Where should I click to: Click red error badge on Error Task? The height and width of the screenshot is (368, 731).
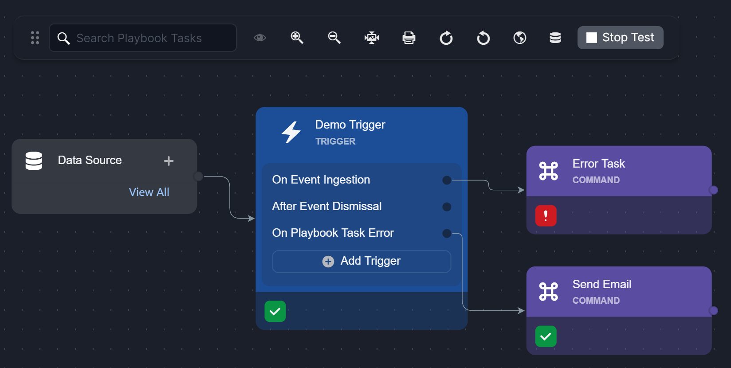click(546, 216)
